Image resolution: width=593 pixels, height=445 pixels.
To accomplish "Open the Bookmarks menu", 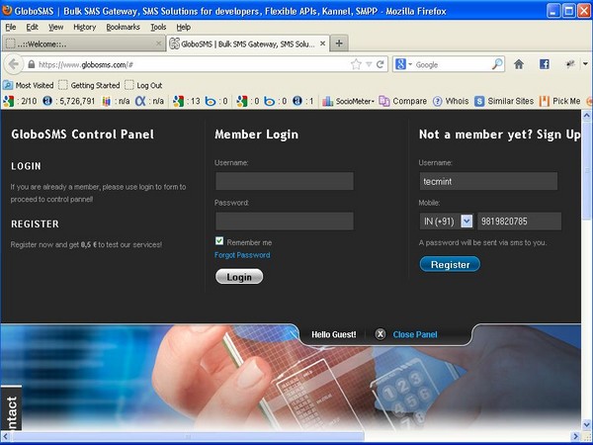I will click(x=123, y=27).
